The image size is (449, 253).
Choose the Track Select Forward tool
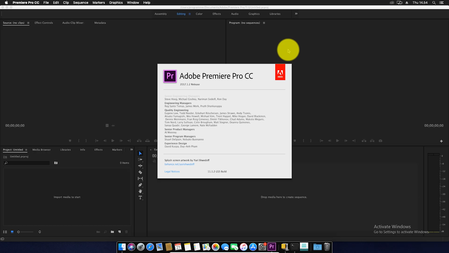pos(140,159)
